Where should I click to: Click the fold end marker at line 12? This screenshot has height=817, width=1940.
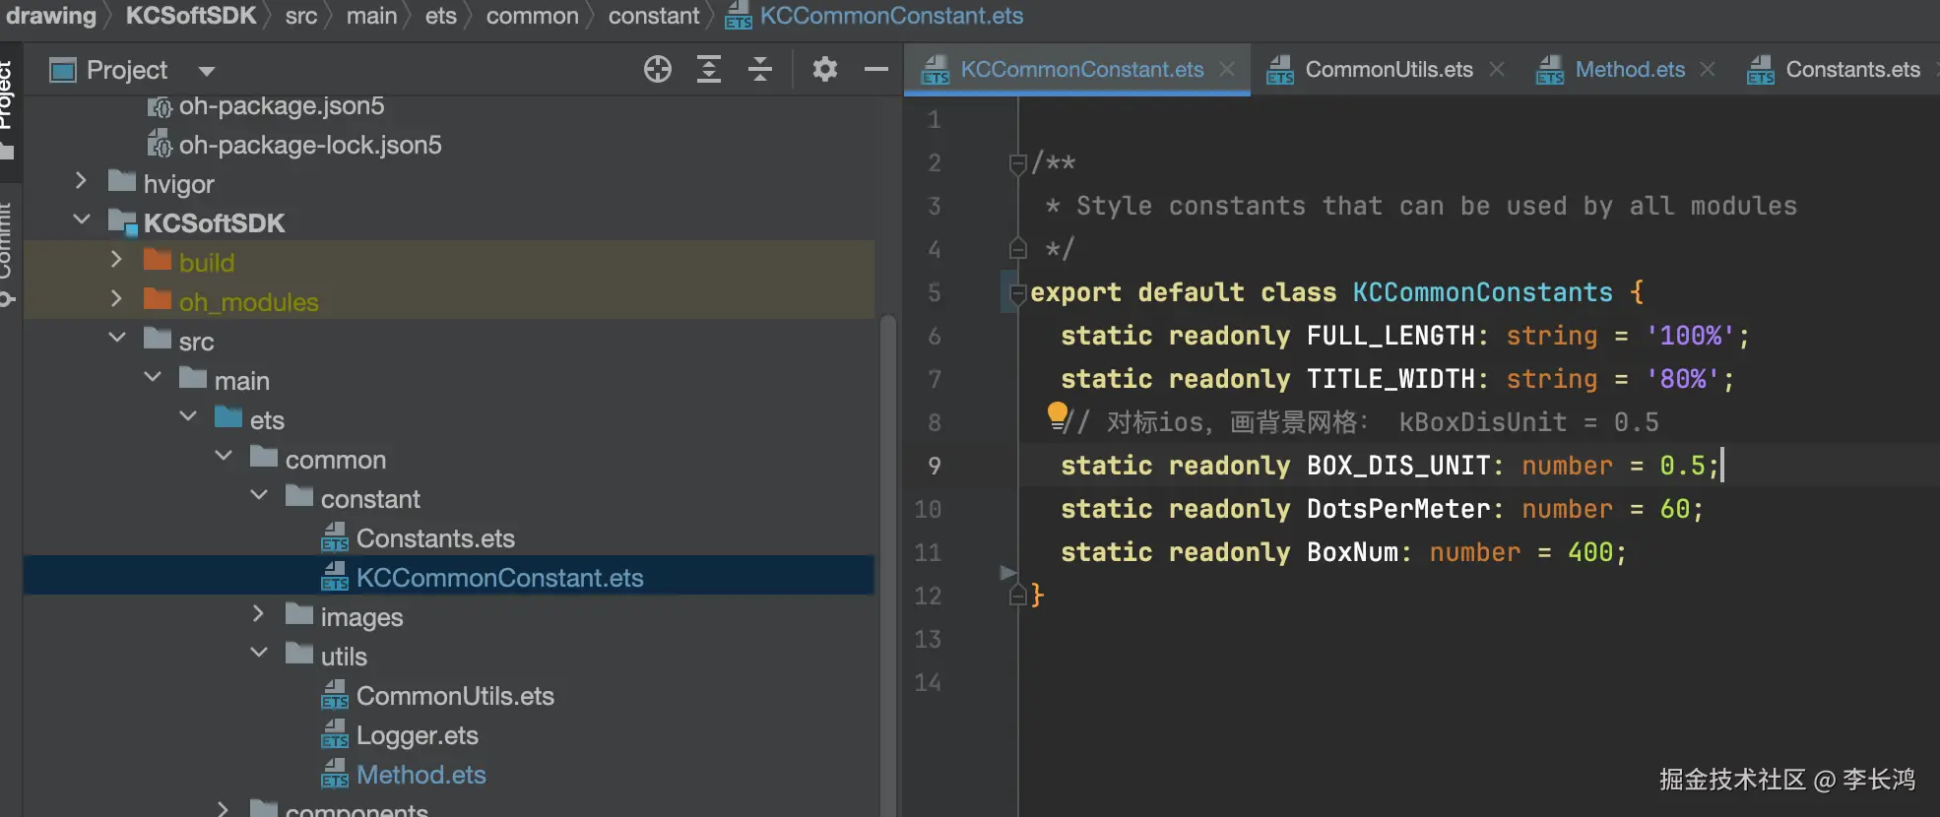coord(1018,596)
